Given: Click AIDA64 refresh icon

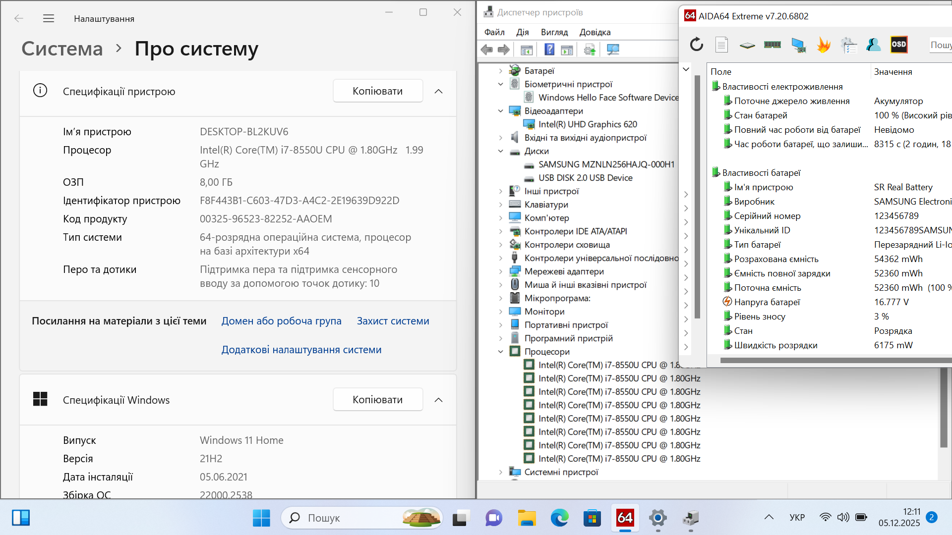Looking at the screenshot, I should pos(696,45).
